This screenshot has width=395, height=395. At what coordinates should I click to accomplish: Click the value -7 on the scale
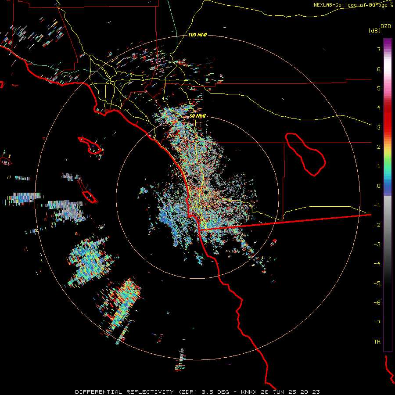377,322
